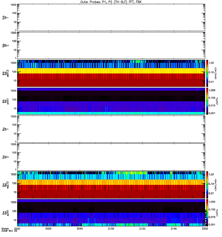Click the 'thb fbk scm1' nT color bar

(x=207, y=101)
